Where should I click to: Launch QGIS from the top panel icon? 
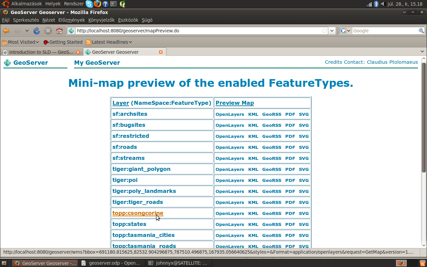click(x=122, y=4)
